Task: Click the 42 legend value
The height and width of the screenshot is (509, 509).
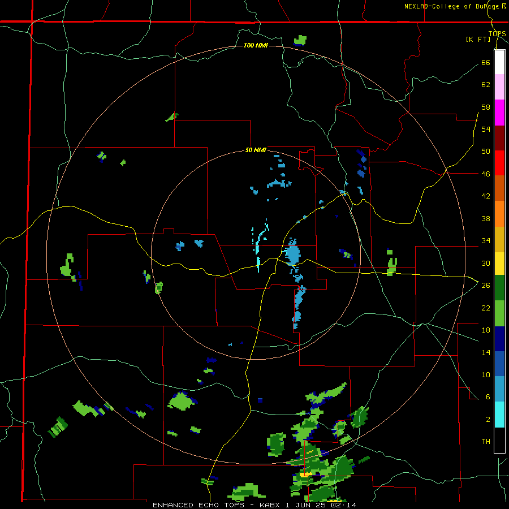Action: (x=486, y=196)
